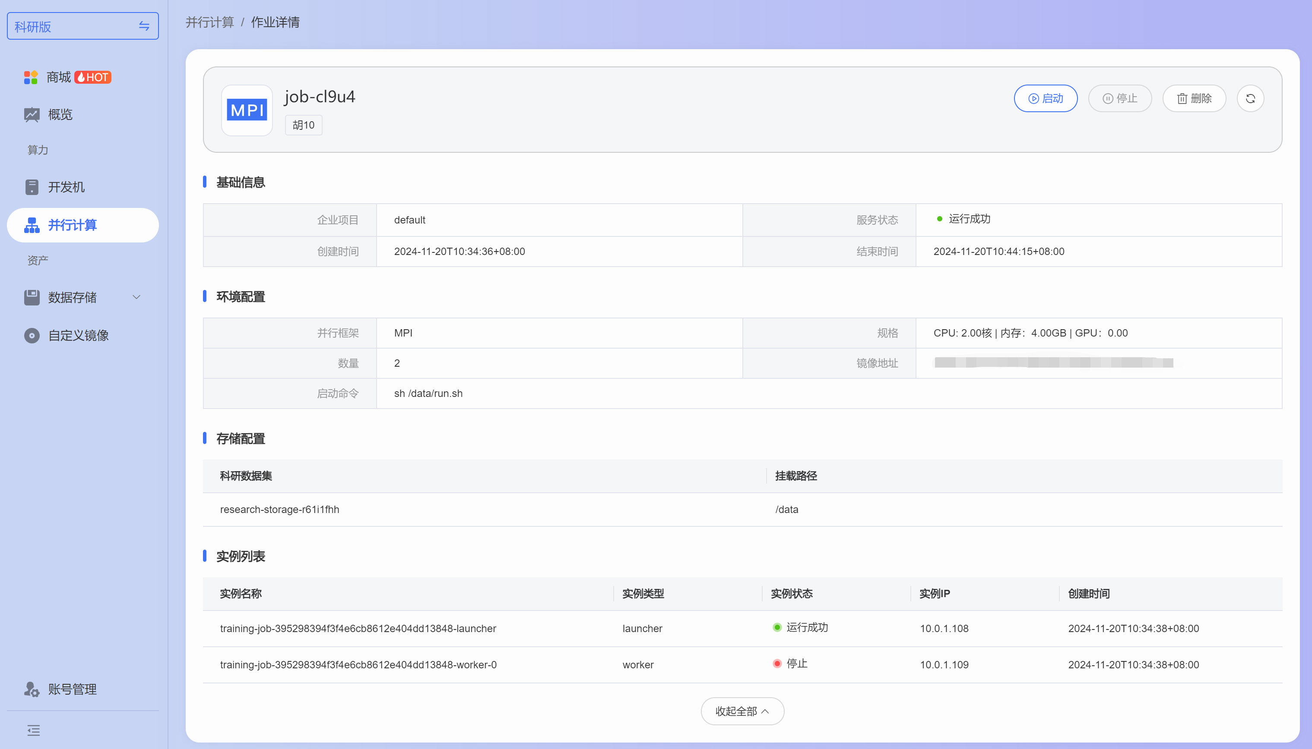Click the 开发机 server icon
Viewport: 1312px width, 749px height.
pos(32,187)
